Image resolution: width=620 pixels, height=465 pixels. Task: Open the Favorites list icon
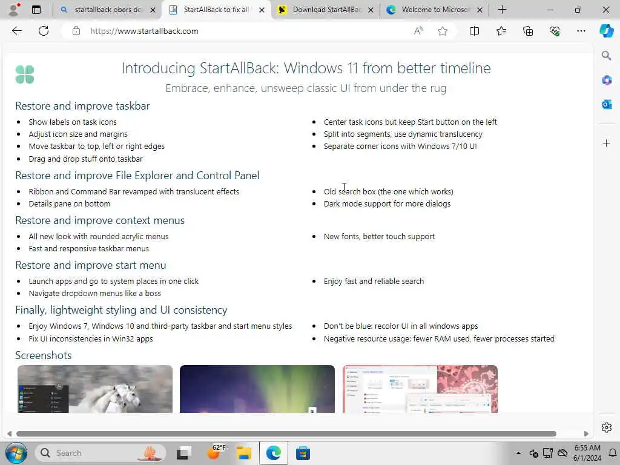[x=501, y=31]
